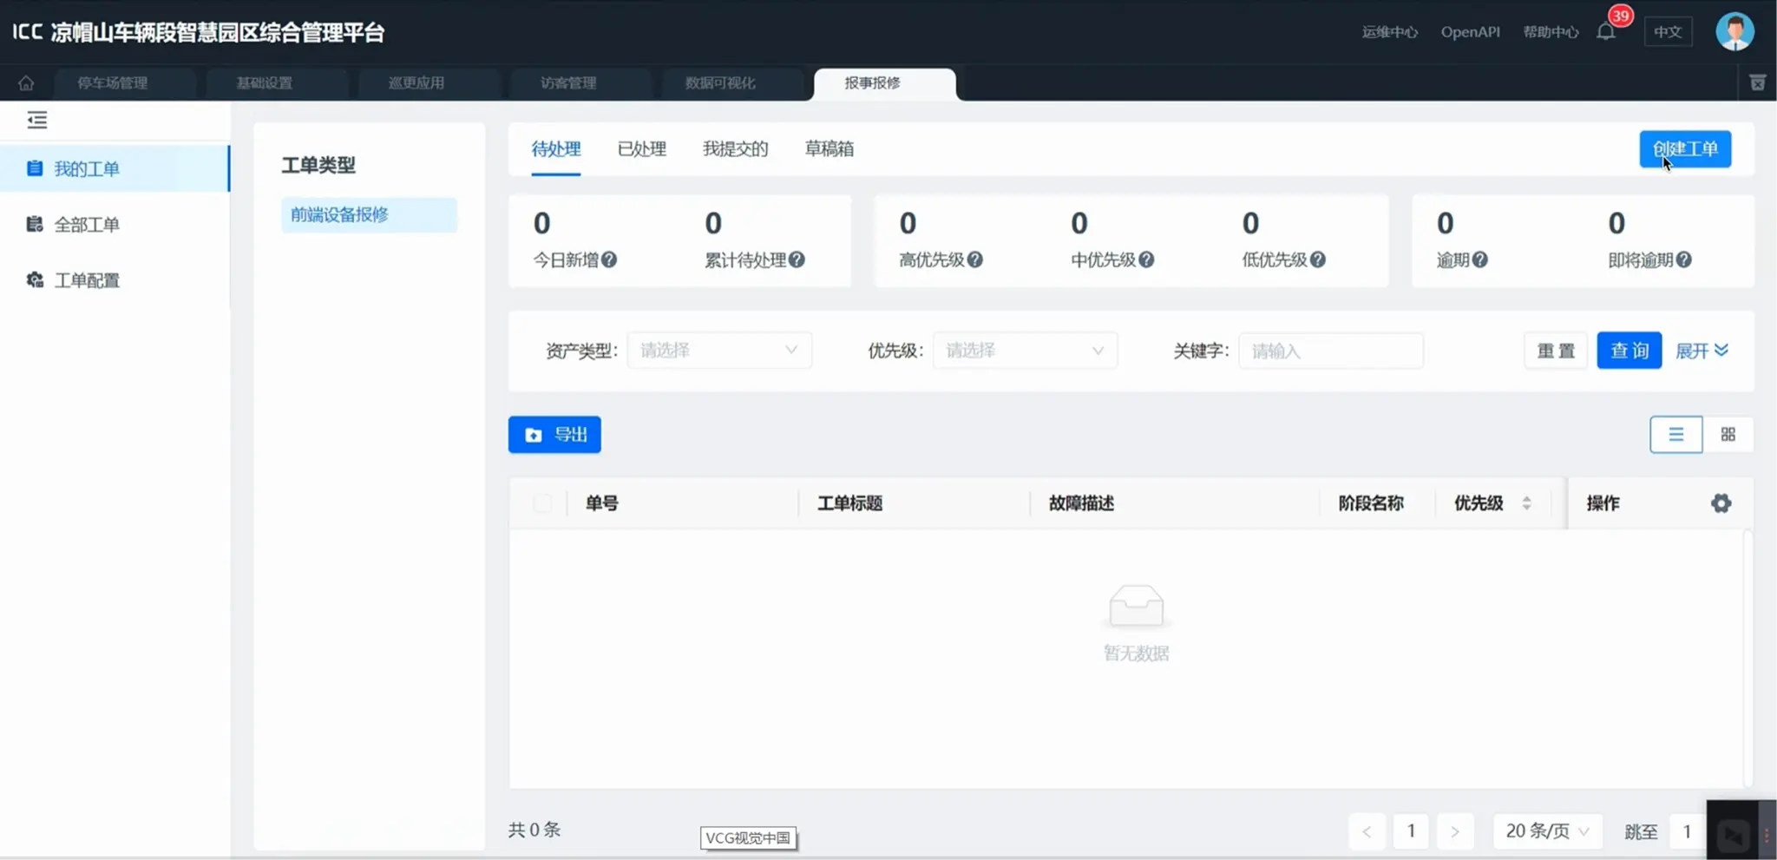Open the 优先级 filter dropdown
1777x860 pixels.
pos(1025,351)
